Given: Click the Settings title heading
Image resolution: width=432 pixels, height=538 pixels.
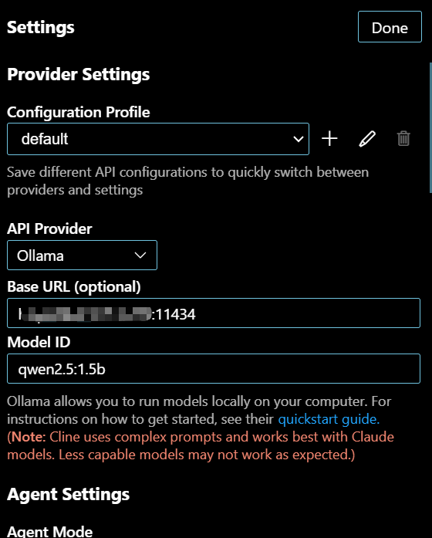Looking at the screenshot, I should coord(40,27).
